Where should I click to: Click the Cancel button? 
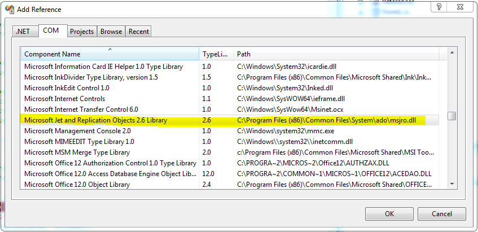point(442,214)
